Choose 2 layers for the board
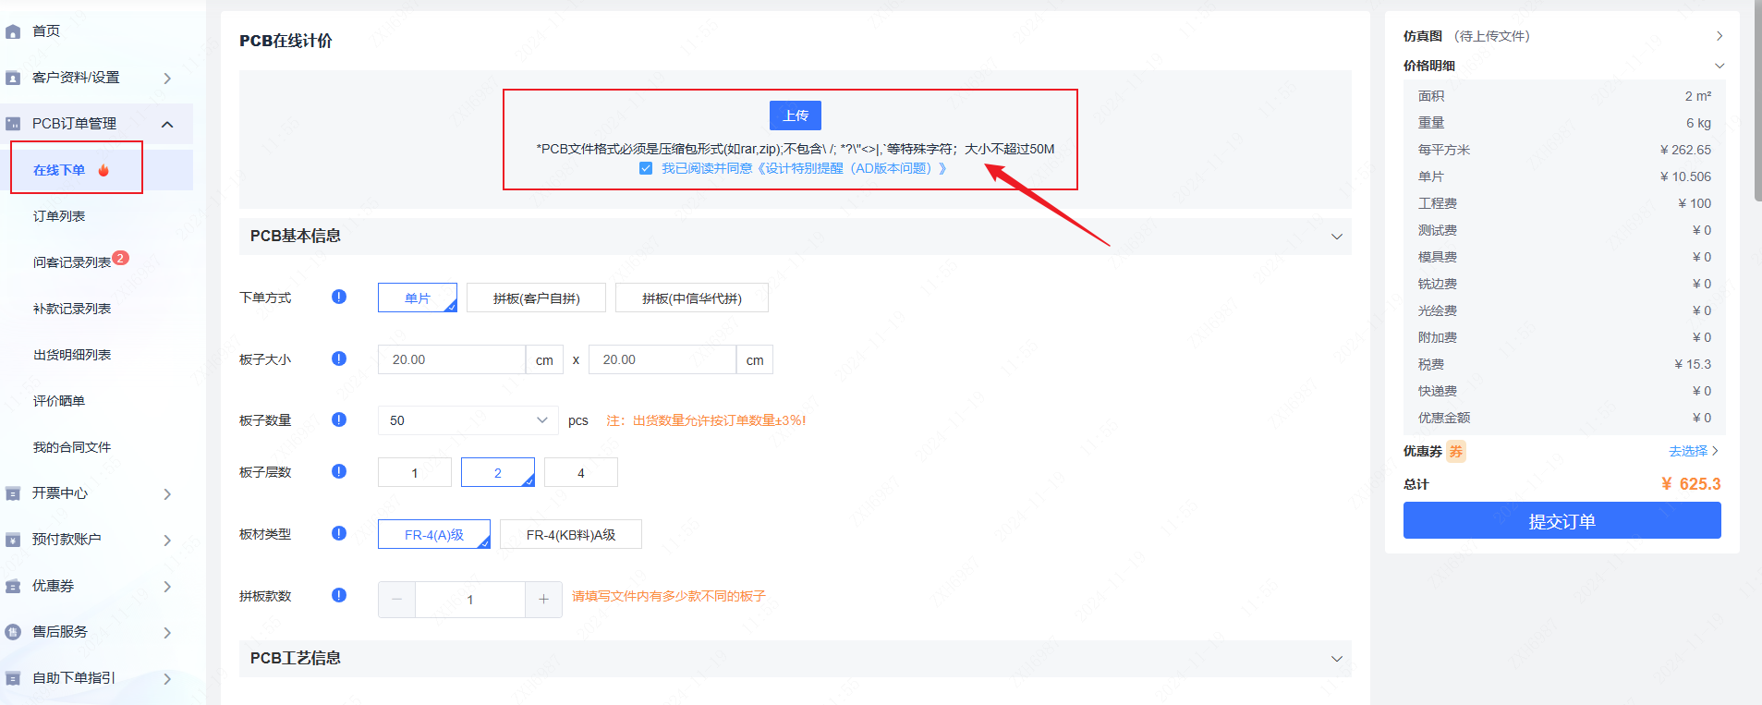The width and height of the screenshot is (1762, 705). click(x=498, y=472)
